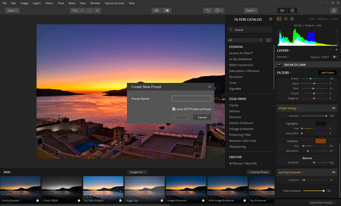Open the Filters menu

click(49, 3)
